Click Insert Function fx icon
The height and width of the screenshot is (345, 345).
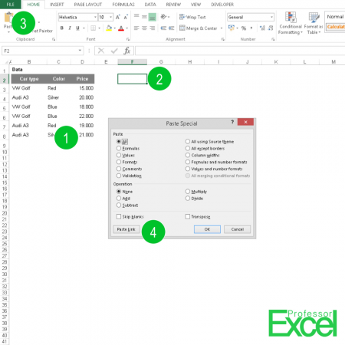coord(127,51)
